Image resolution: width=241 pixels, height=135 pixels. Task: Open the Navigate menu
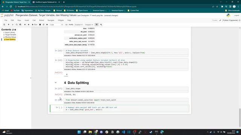coord(51,20)
